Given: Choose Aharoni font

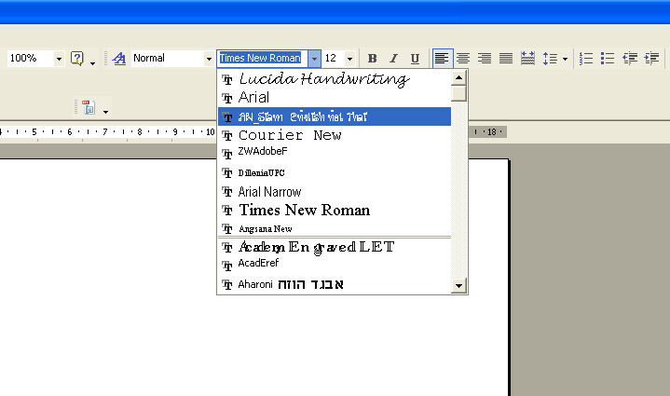Looking at the screenshot, I should click(335, 284).
